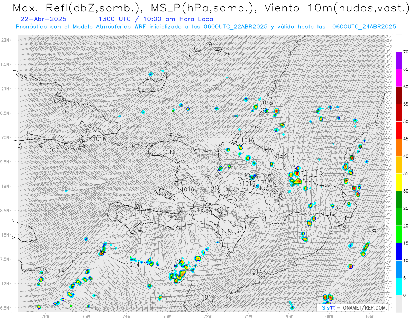The width and height of the screenshot is (415, 321).
Task: Click the longitude label 71W
Action: 248,316
